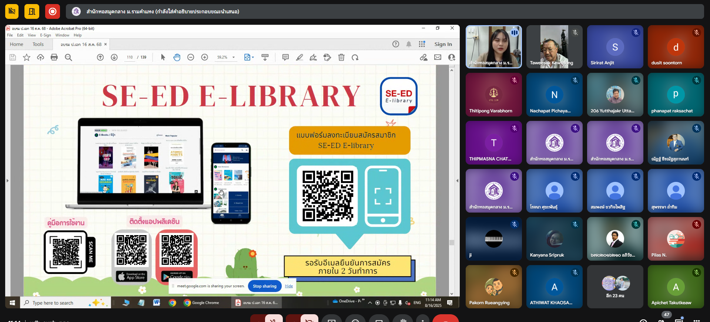Click the page number field showing 110
The height and width of the screenshot is (322, 710).
tap(130, 57)
